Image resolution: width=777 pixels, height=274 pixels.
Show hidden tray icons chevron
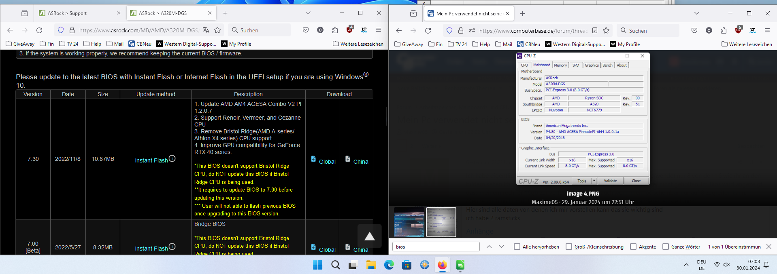point(686,265)
